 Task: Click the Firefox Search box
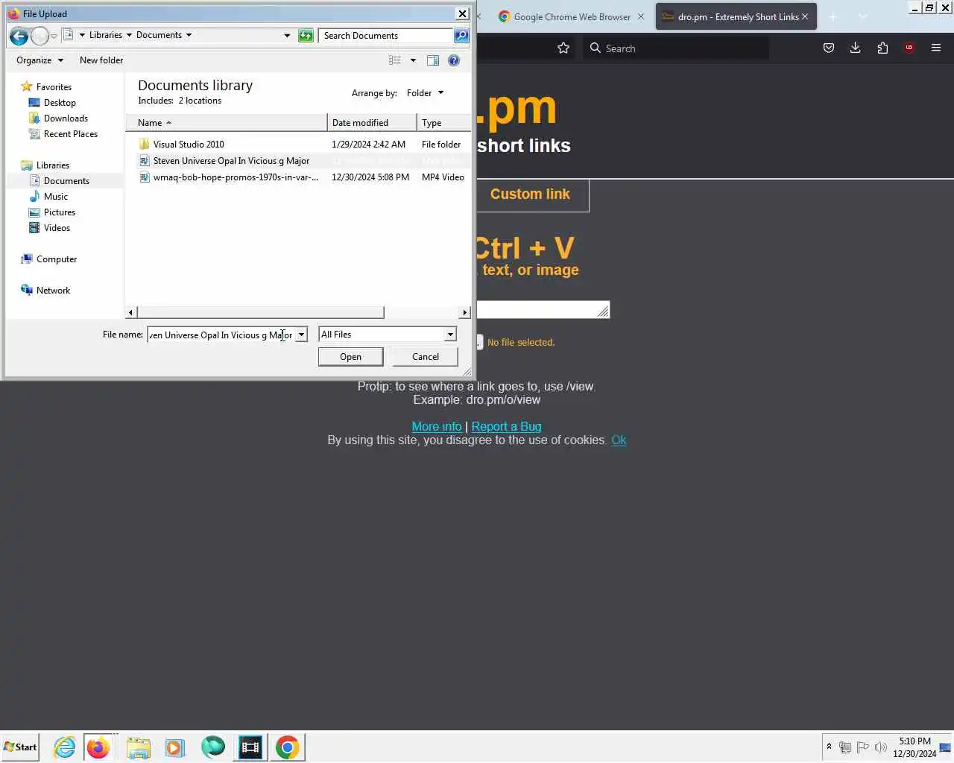pyautogui.click(x=676, y=48)
